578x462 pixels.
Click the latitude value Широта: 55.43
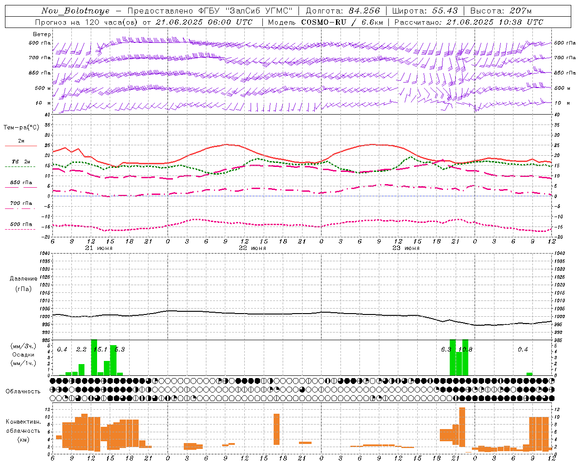pos(425,11)
